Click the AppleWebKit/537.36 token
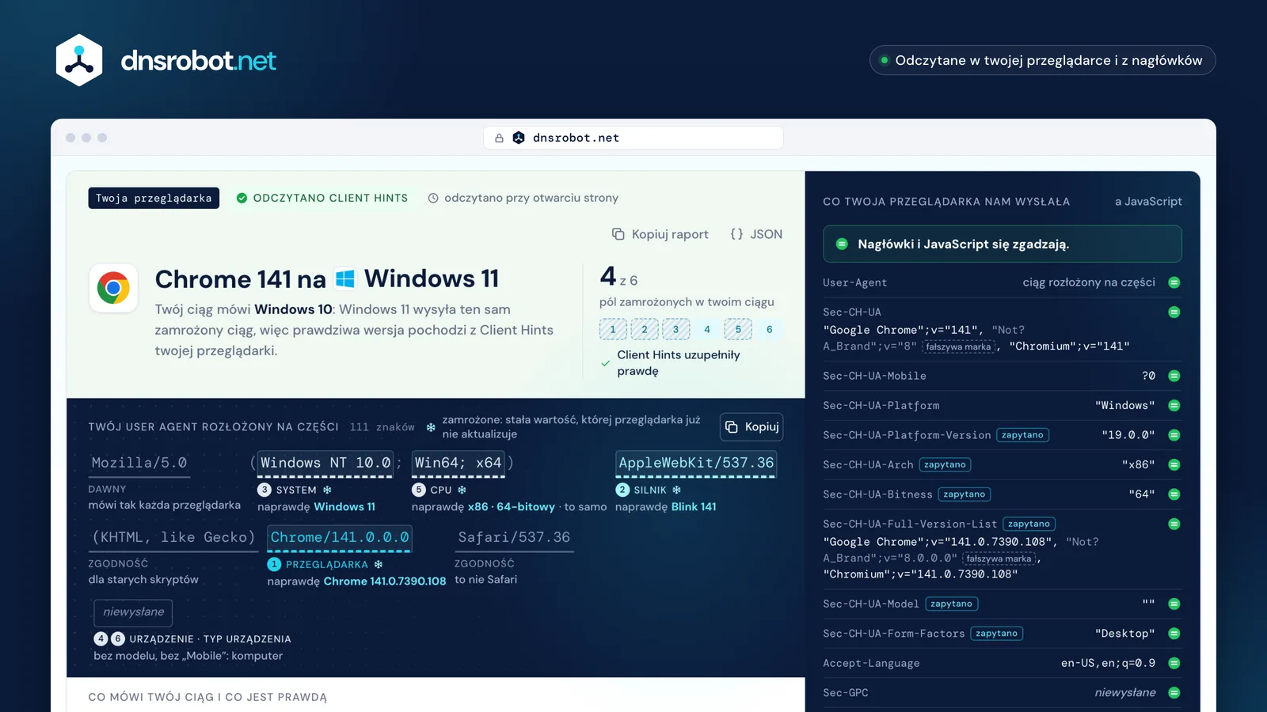This screenshot has height=712, width=1267. coord(696,463)
